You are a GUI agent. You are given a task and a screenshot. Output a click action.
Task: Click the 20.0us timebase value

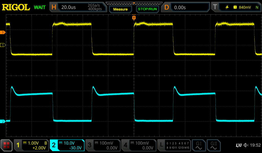(x=69, y=7)
